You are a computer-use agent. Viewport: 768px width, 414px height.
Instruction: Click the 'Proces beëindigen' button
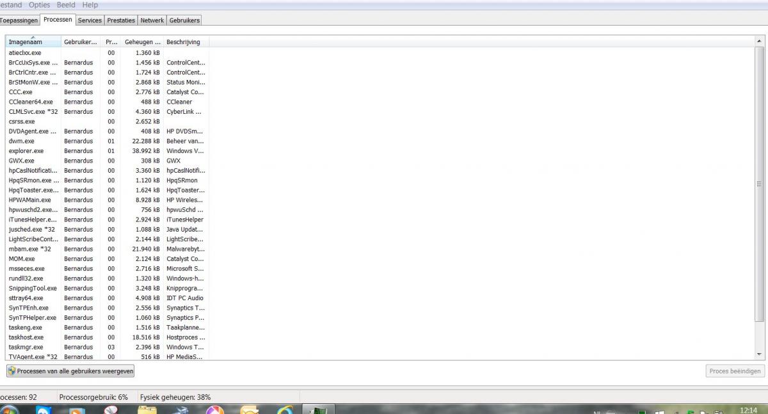[x=735, y=371]
